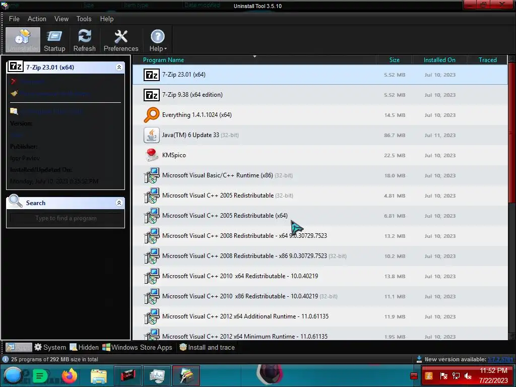Sort by Program Name column
516x387 pixels.
254,59
